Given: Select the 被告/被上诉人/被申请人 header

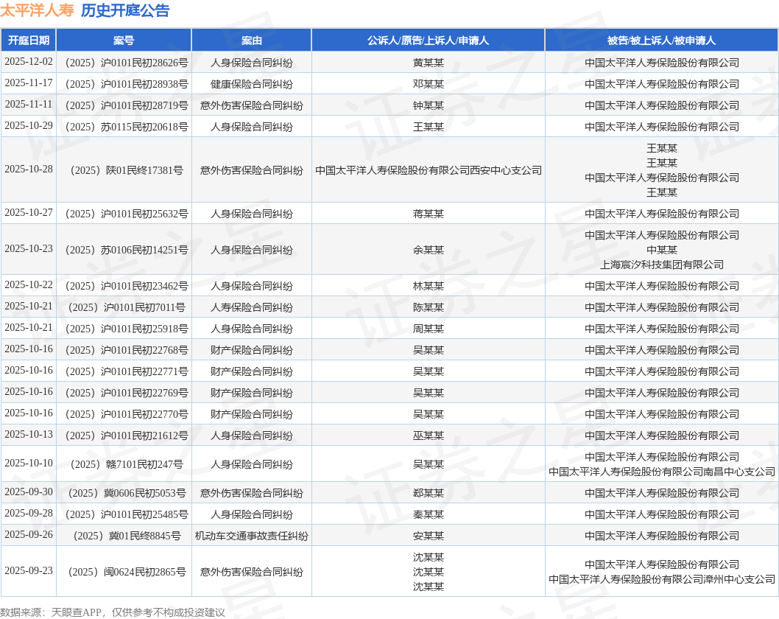Looking at the screenshot, I should coord(662,41).
